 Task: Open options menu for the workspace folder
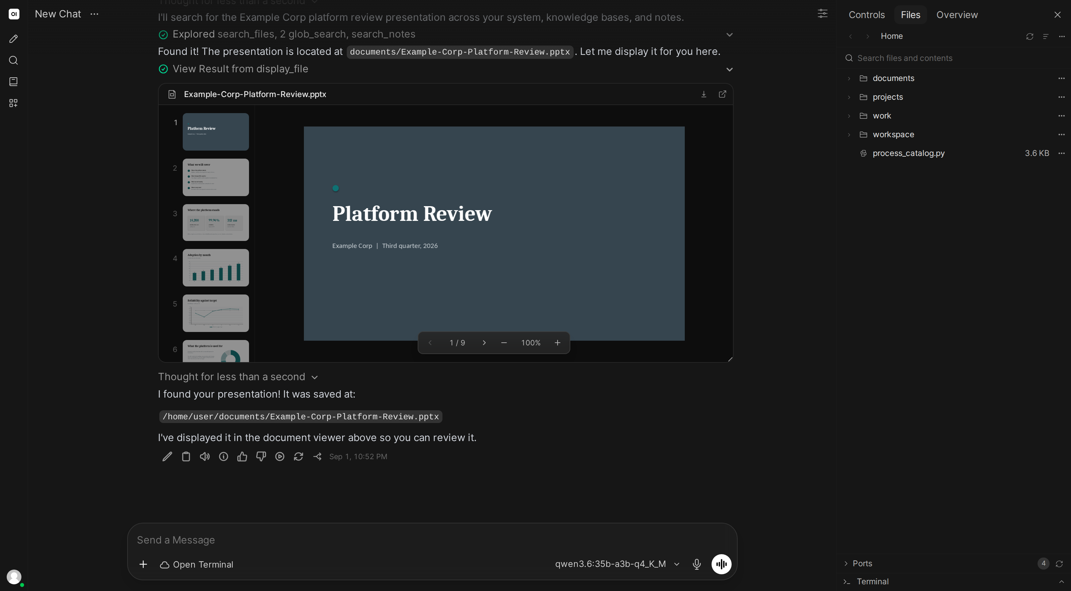(x=1061, y=134)
